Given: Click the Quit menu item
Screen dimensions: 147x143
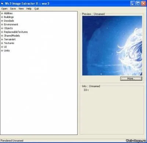Looking at the screenshot, I should click(36, 9).
